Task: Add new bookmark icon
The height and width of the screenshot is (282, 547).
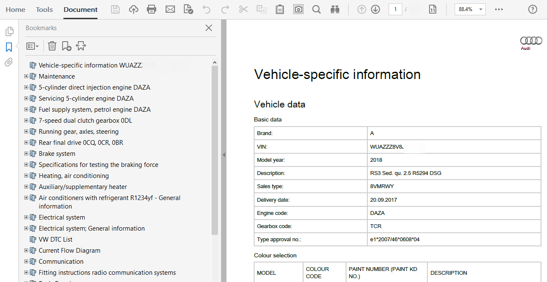Action: (x=66, y=46)
